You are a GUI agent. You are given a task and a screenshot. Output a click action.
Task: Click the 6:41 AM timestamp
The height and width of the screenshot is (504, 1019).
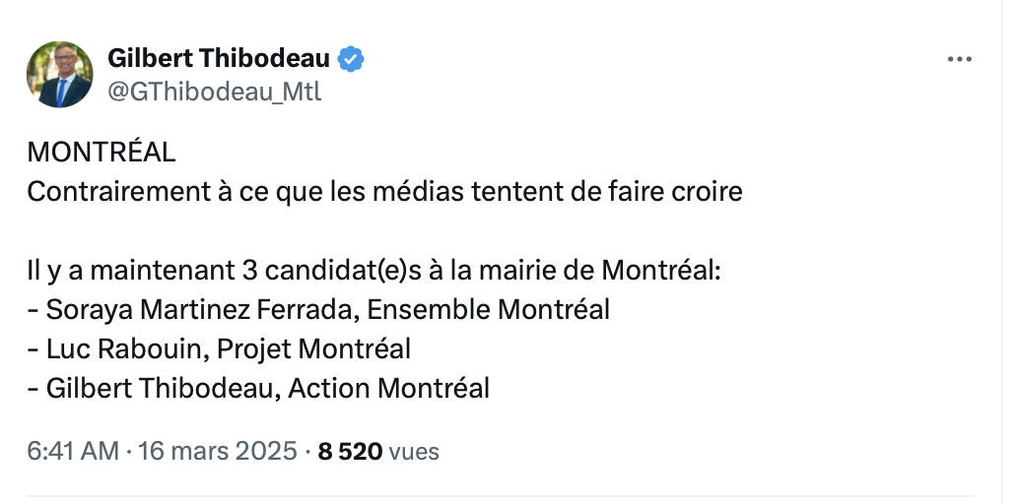[x=72, y=451]
